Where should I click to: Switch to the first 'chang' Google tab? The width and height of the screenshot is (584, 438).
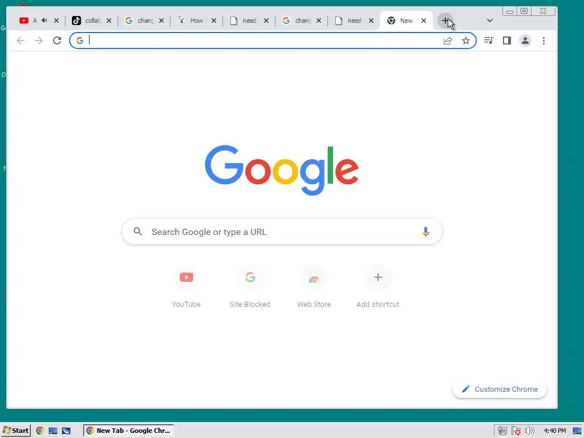[x=139, y=21]
